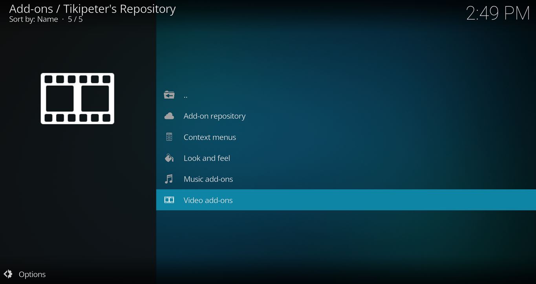Click the Options gear icon
This screenshot has height=284, width=536.
tap(8, 274)
